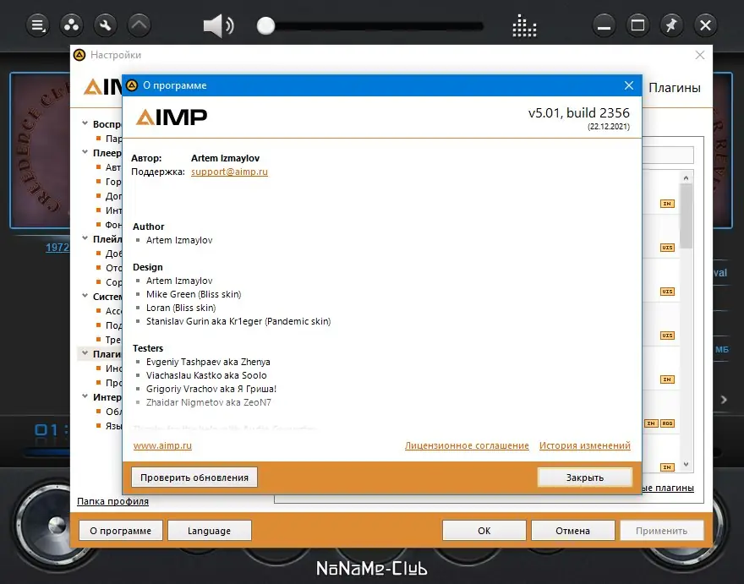Open the wrench settings icon in player
Screen dimensions: 744x584
(x=106, y=25)
